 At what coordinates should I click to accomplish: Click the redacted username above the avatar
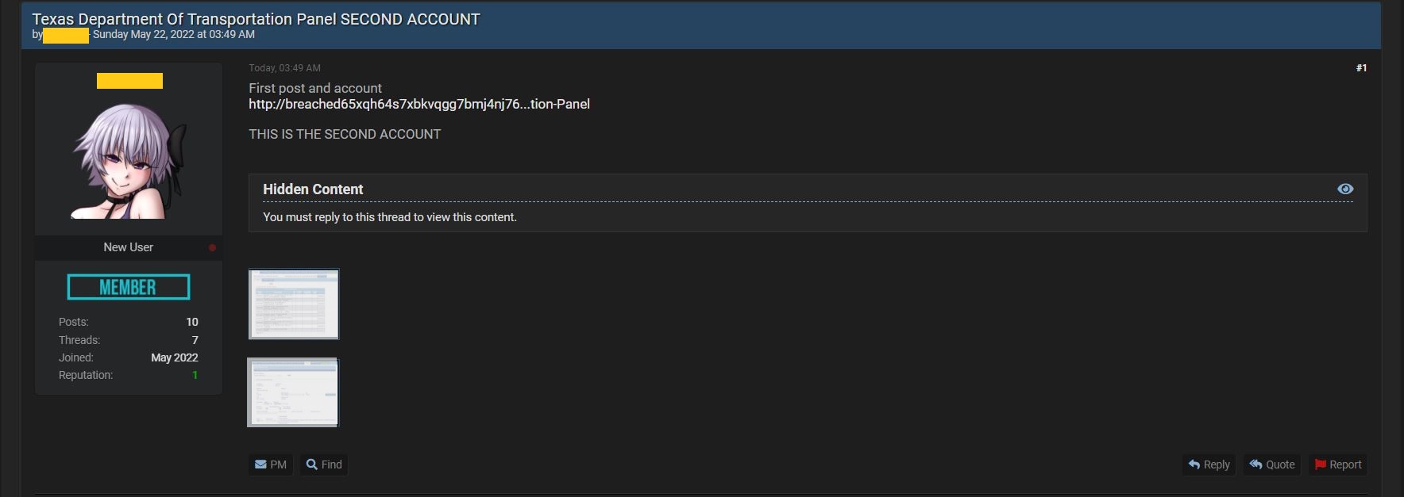coord(129,81)
